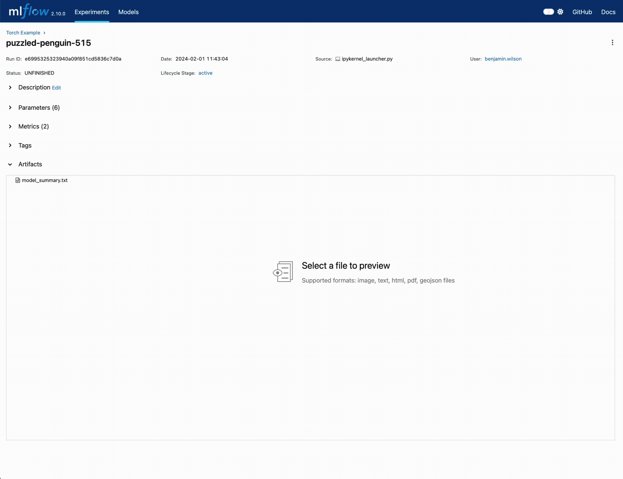Expand the Metrics (2) section
The height and width of the screenshot is (479, 623).
pos(10,127)
